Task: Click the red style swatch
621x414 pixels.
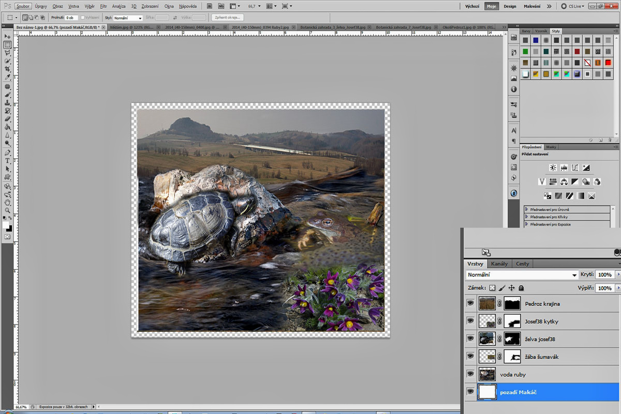Action: (608, 63)
